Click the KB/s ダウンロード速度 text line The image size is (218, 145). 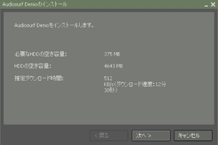point(135,84)
